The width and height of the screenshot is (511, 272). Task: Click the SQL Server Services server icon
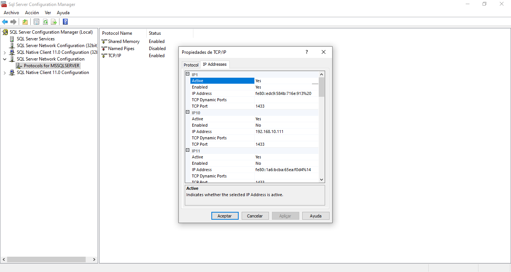12,39
